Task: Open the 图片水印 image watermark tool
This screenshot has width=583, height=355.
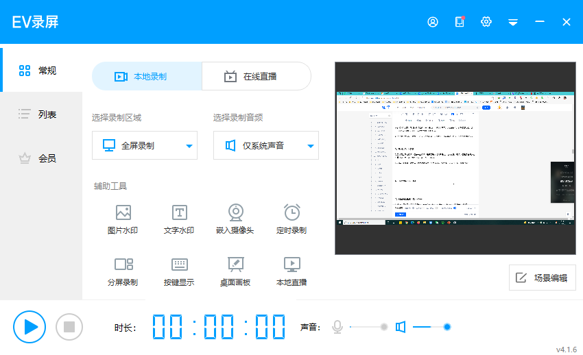Action: (x=123, y=219)
